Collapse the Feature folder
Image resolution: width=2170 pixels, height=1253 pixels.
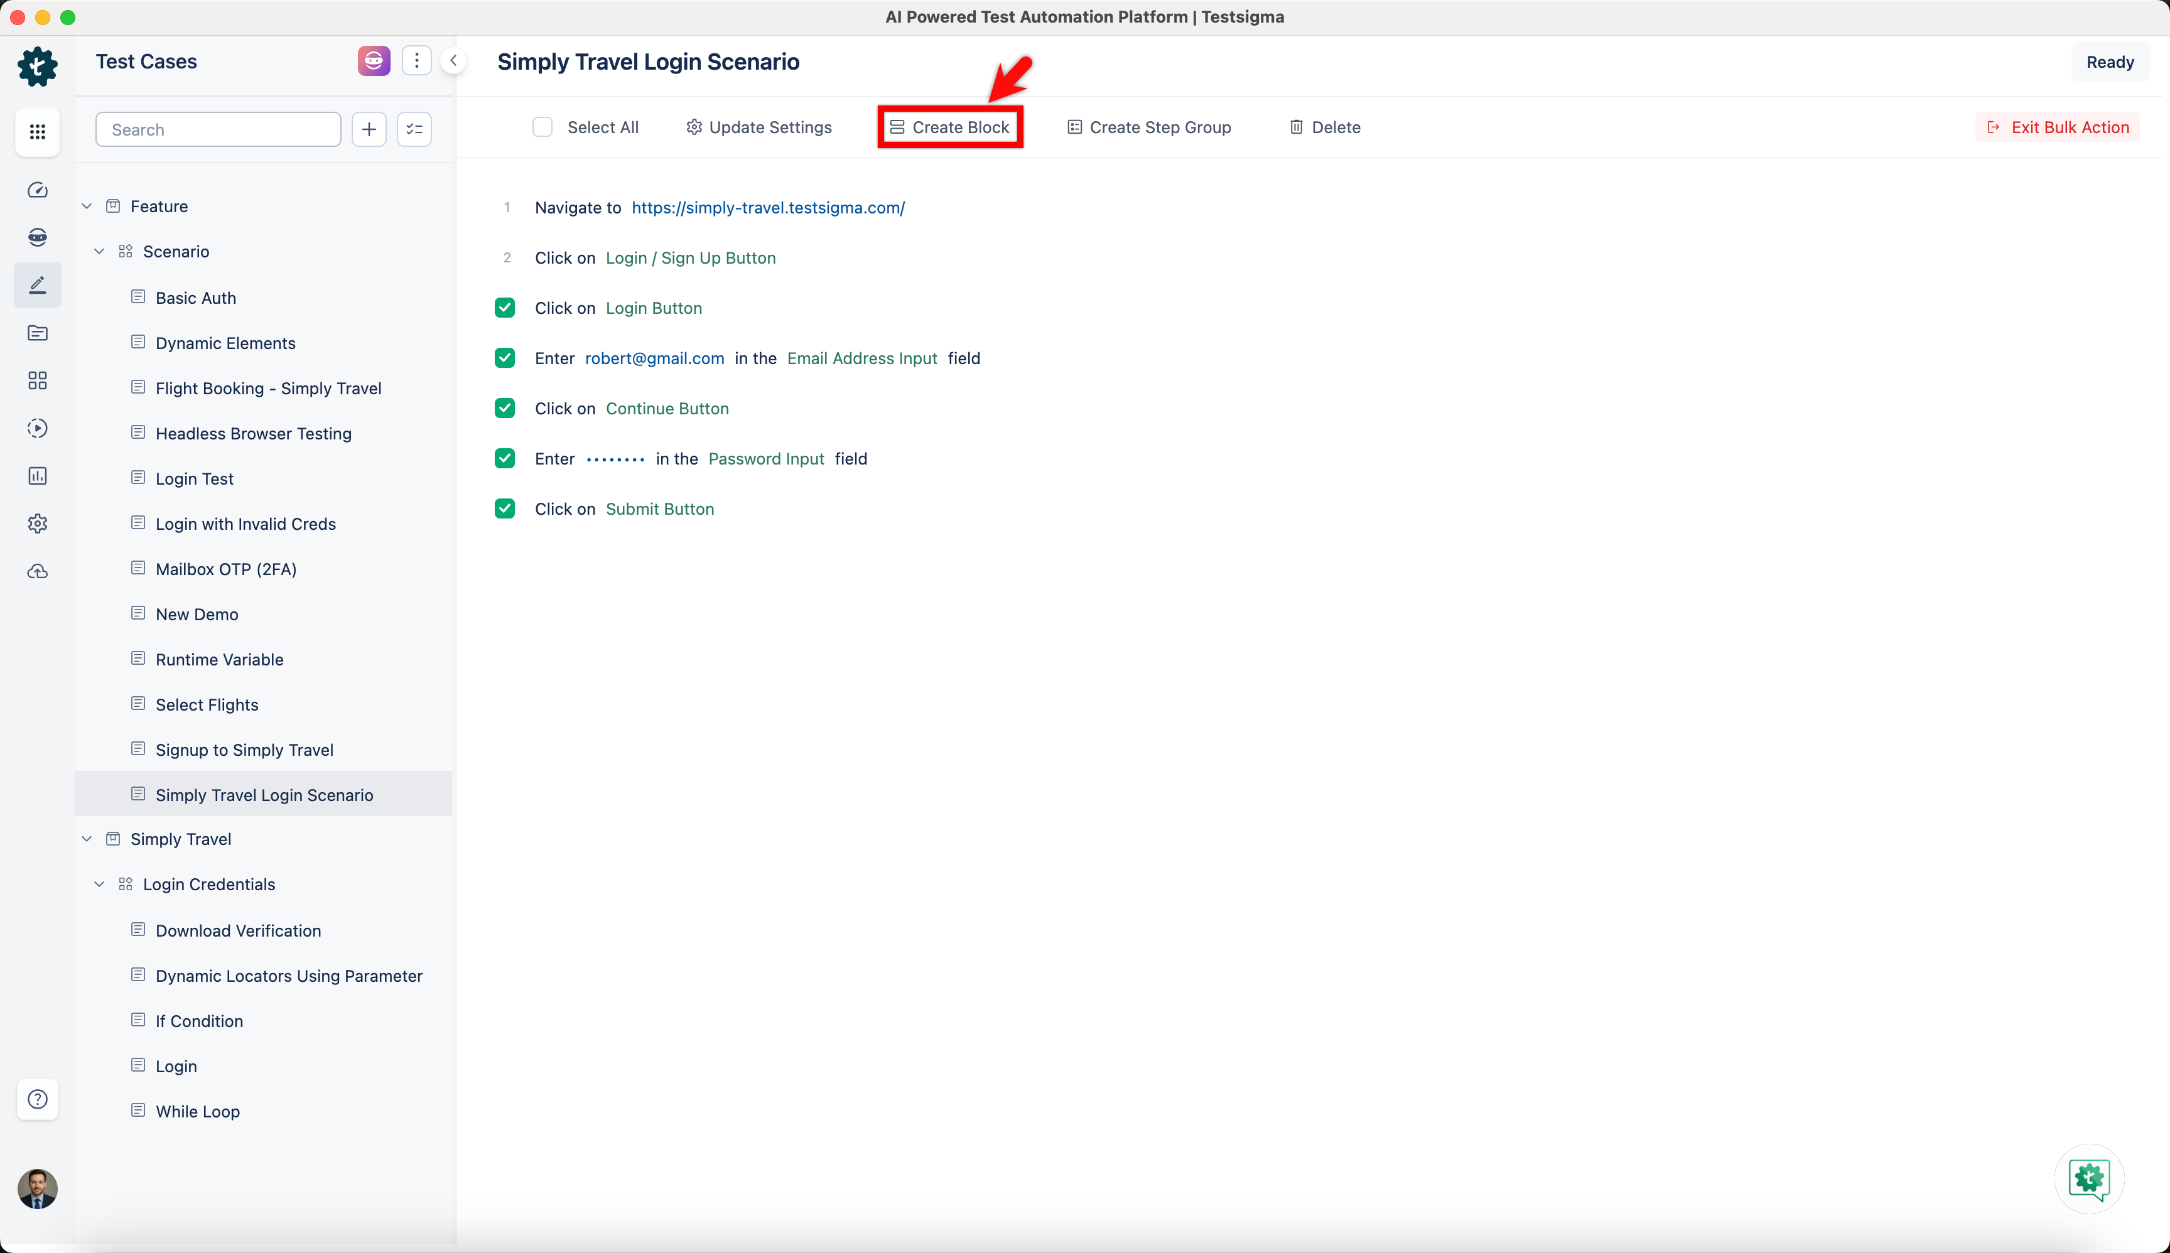(x=87, y=207)
